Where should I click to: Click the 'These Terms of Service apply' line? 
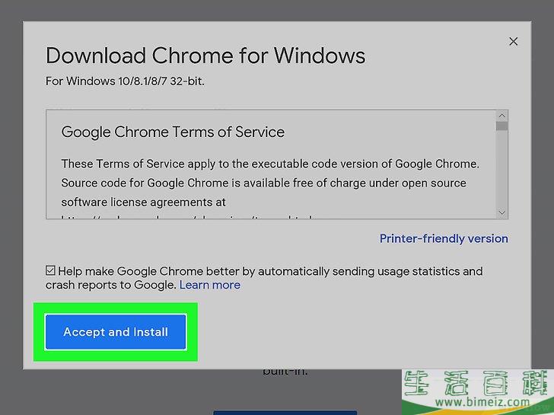coord(270,164)
